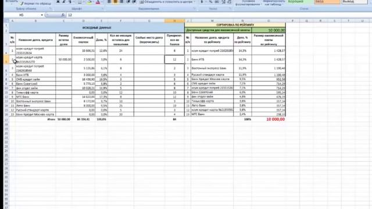Apply the orange cell style swatch
This screenshot has height=209, width=372.
[x=327, y=2]
